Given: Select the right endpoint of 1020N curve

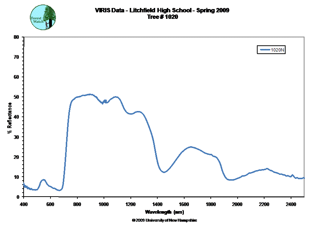Looking at the screenshot, I should coord(304,178).
